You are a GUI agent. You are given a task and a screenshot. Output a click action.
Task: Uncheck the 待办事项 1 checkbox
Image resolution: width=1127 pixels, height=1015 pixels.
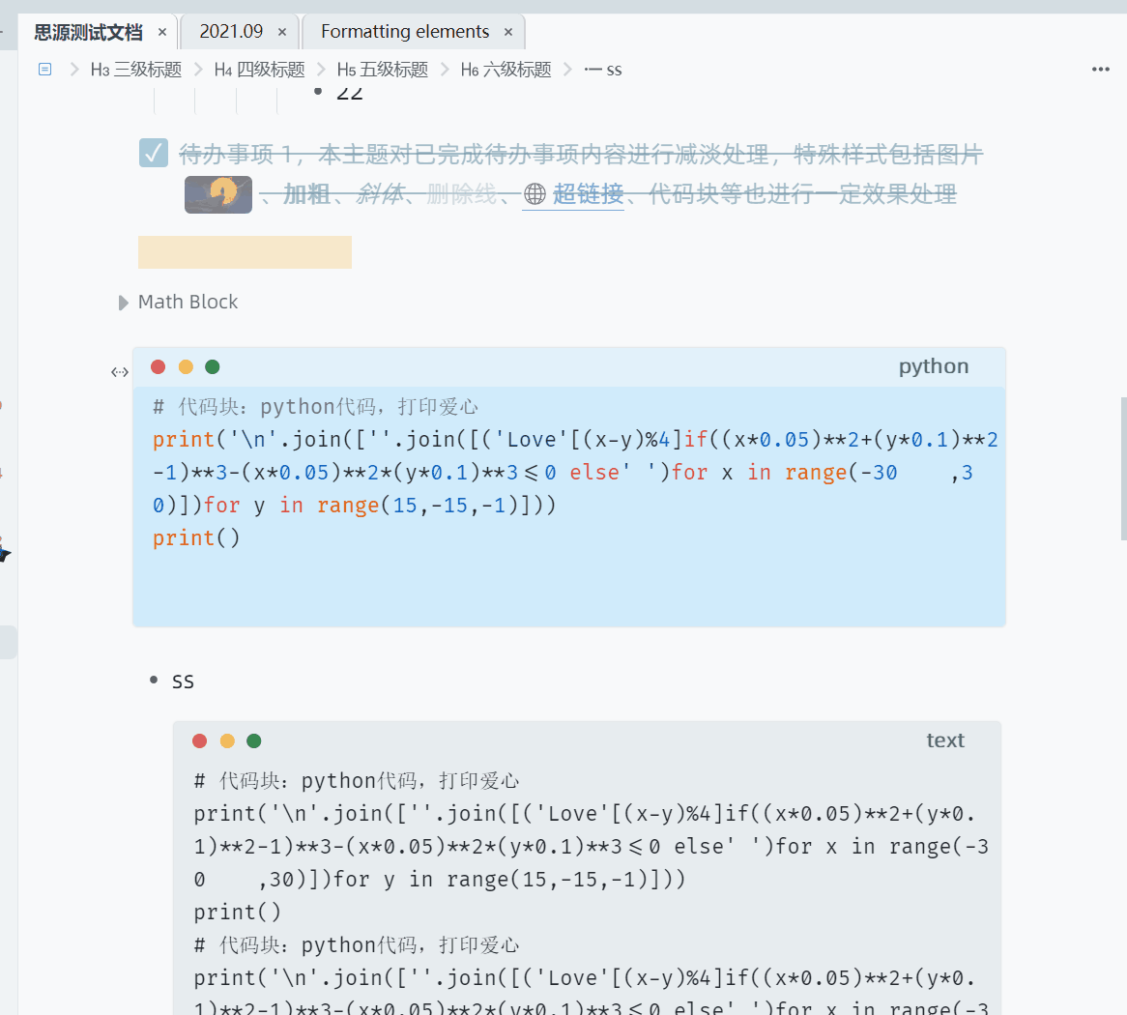(153, 152)
